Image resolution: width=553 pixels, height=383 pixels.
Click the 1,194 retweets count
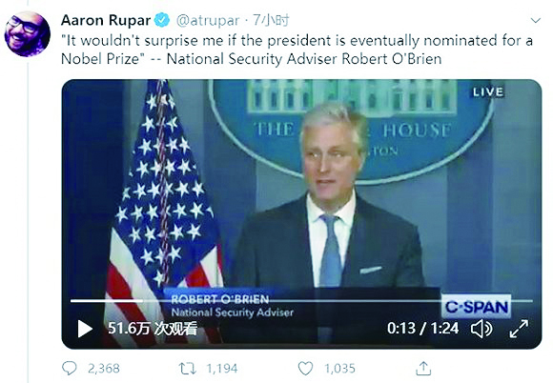point(222,369)
